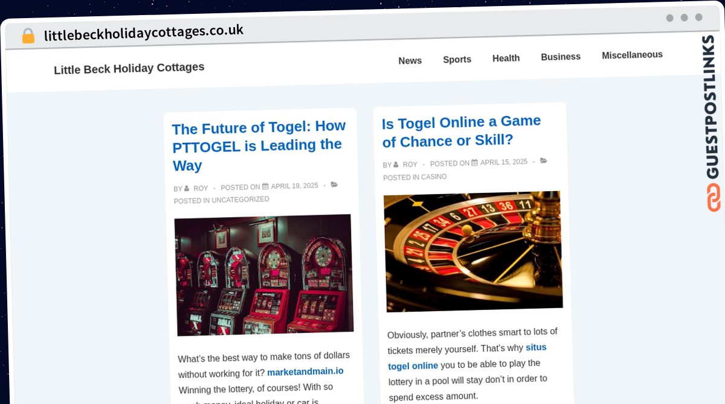Follow the 'situs togel online' link
Screen dimensions: 725x404
tap(467, 356)
